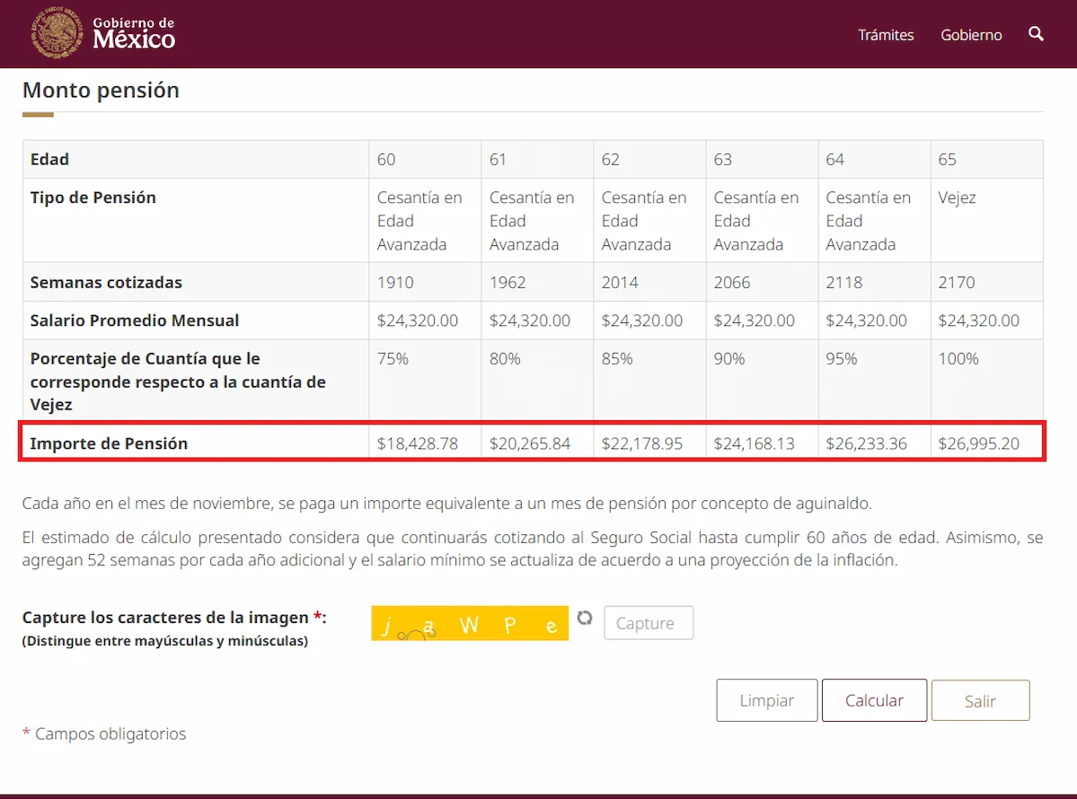Open the Gobierno menu
Screen dimensions: 1077x799
[971, 35]
